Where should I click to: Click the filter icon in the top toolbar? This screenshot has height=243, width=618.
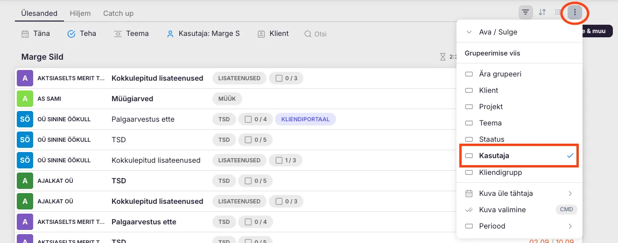526,13
